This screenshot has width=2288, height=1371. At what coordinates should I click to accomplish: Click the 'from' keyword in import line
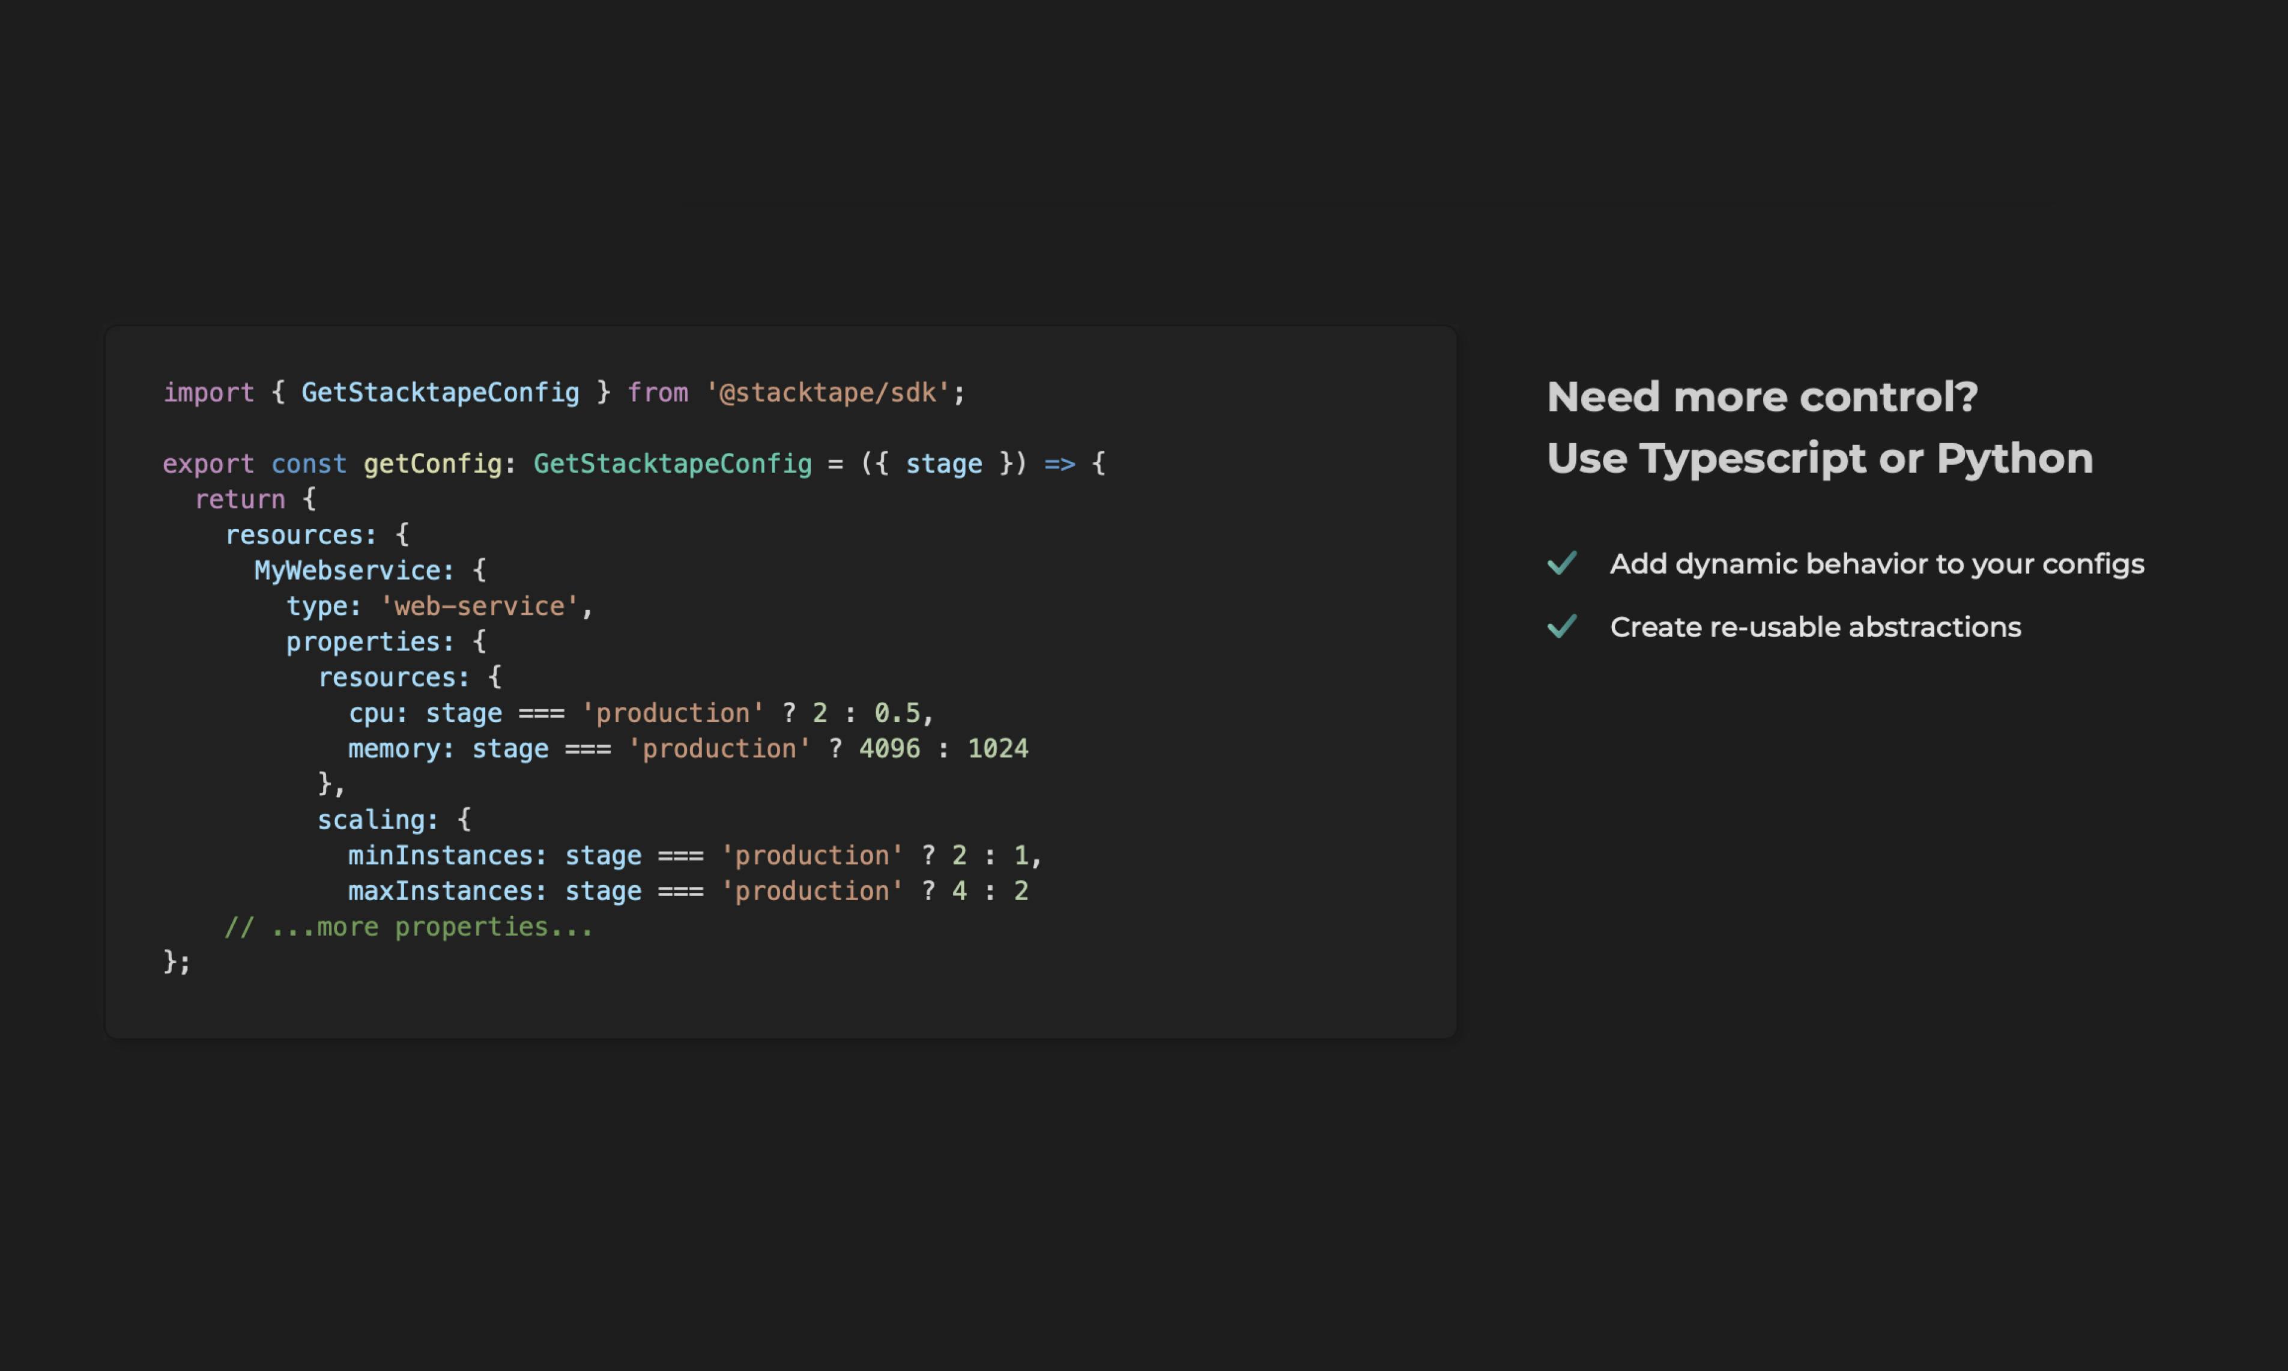click(658, 393)
